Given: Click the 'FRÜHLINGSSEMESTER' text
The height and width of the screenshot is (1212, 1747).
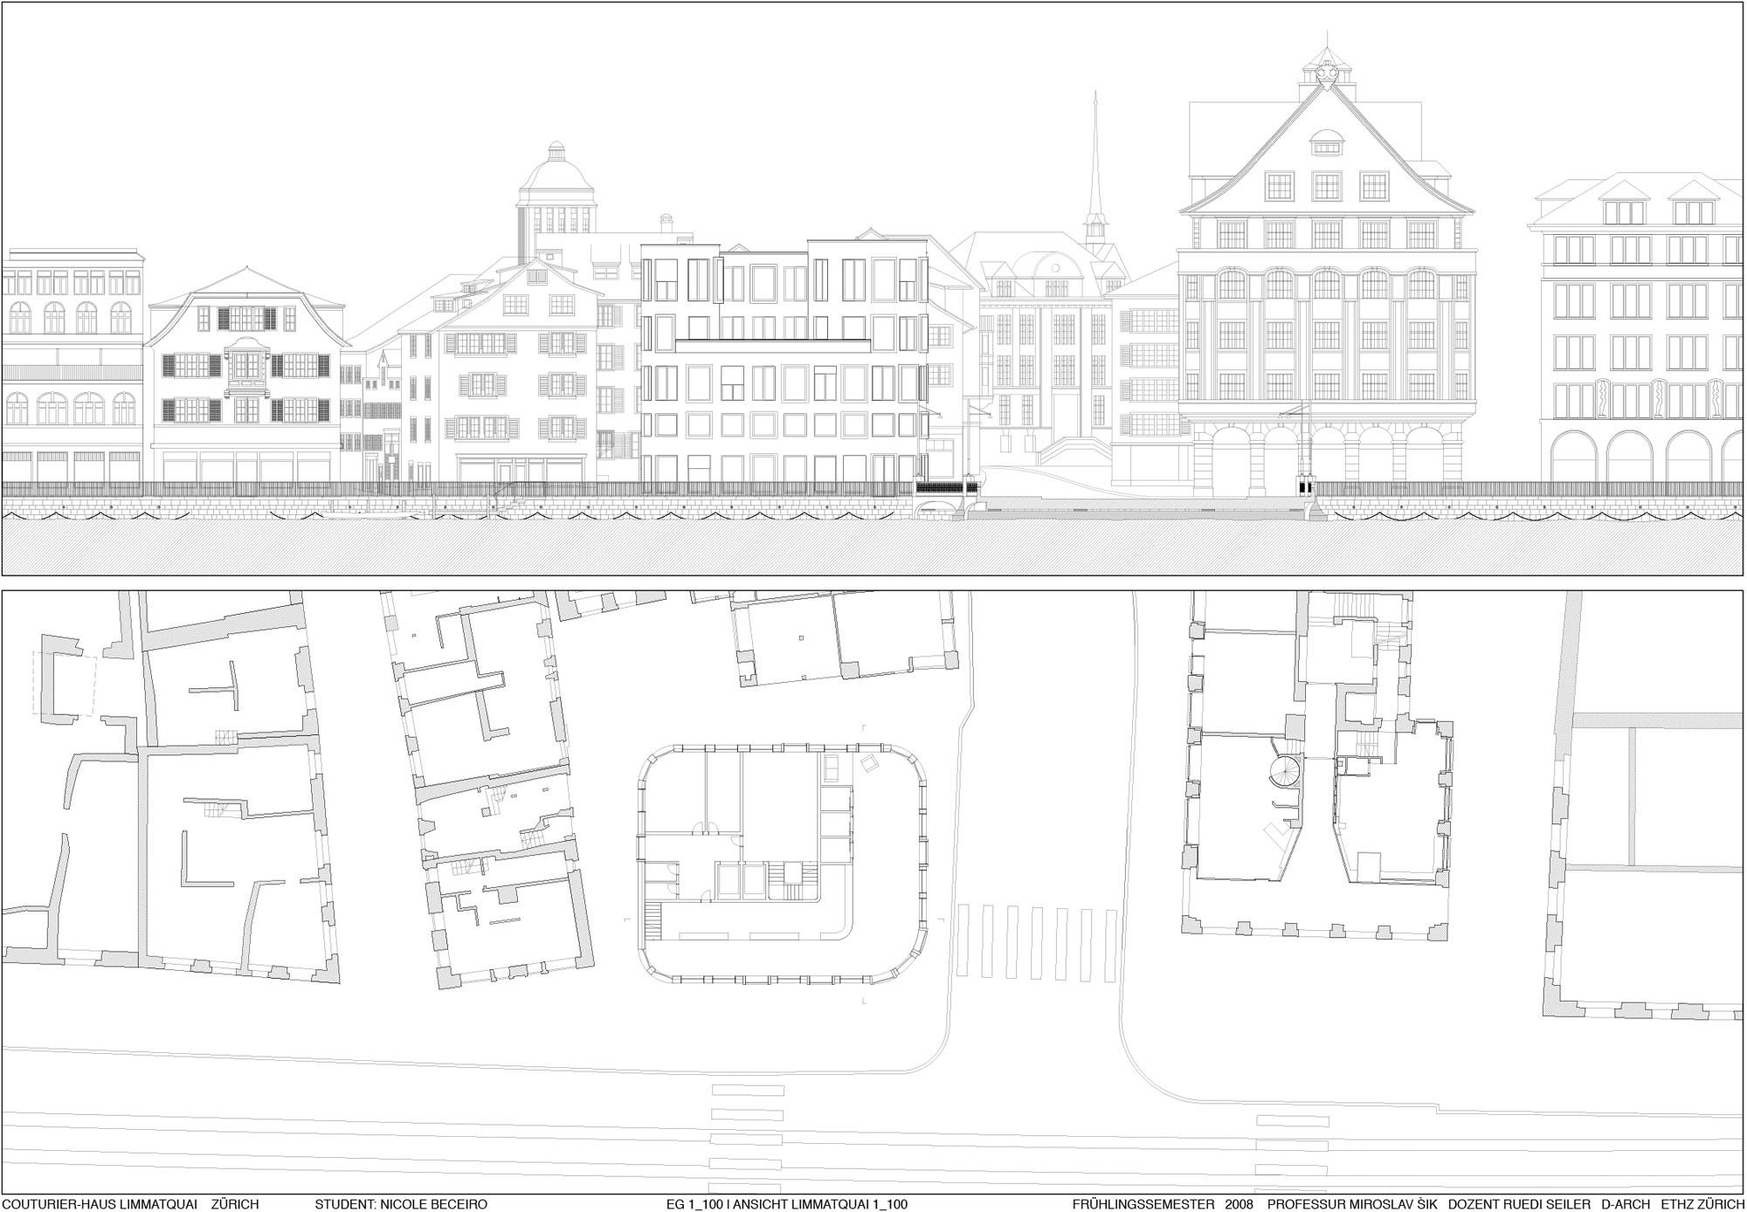Looking at the screenshot, I should coord(1143,1204).
